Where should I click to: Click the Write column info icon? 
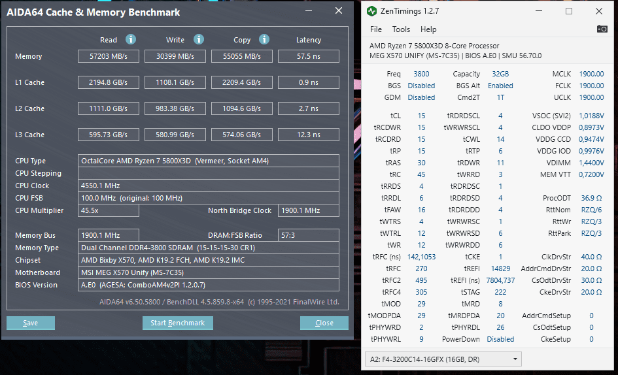(199, 39)
